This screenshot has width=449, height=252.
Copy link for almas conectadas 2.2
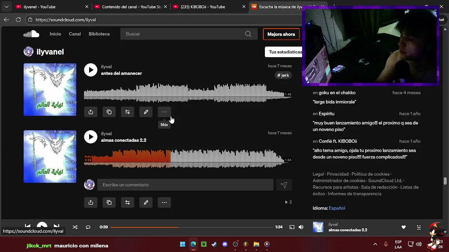pyautogui.click(x=109, y=202)
